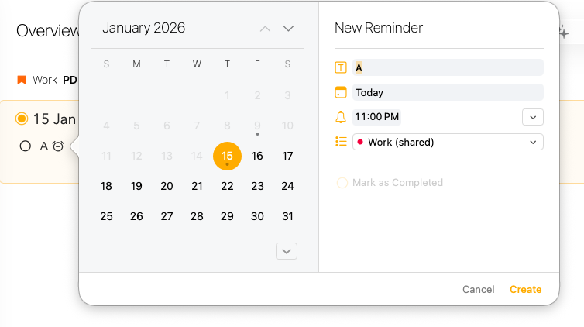Click the Create button
This screenshot has height=327, width=584.
tap(525, 289)
